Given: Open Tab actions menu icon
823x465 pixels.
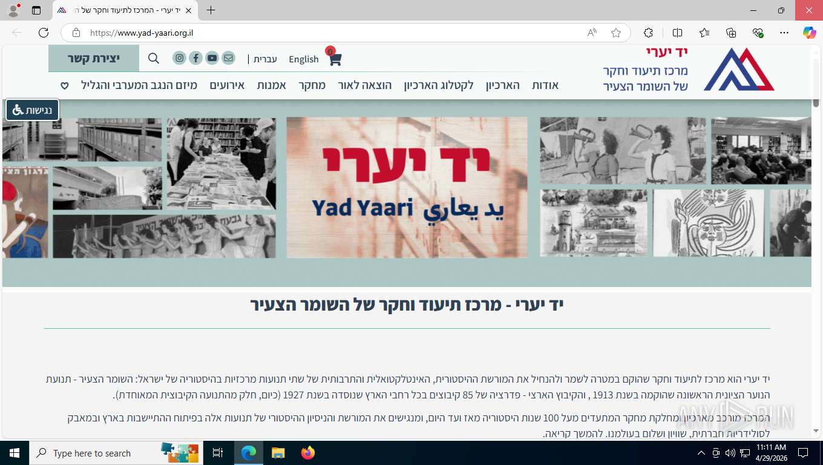Looking at the screenshot, I should click(36, 10).
